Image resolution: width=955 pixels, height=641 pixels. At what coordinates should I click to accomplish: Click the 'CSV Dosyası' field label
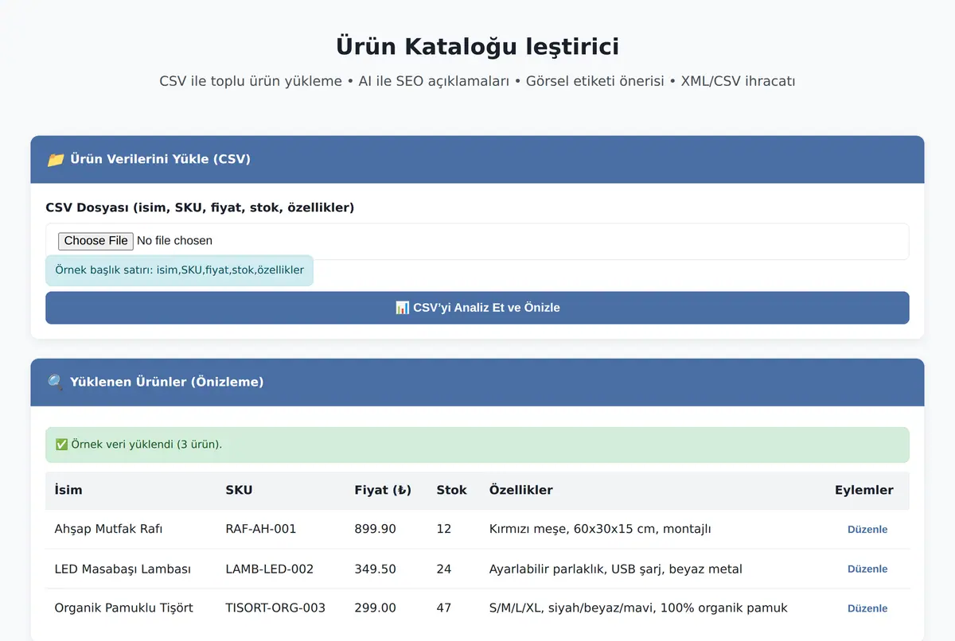[x=200, y=208]
